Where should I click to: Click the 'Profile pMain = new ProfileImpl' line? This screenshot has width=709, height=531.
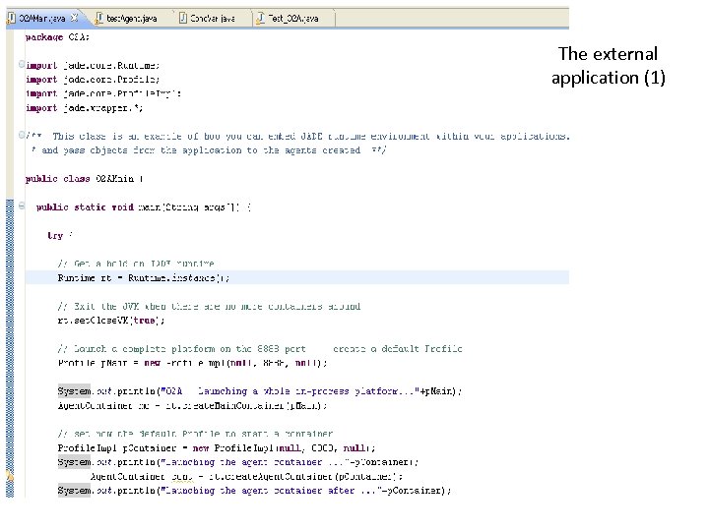(x=193, y=363)
